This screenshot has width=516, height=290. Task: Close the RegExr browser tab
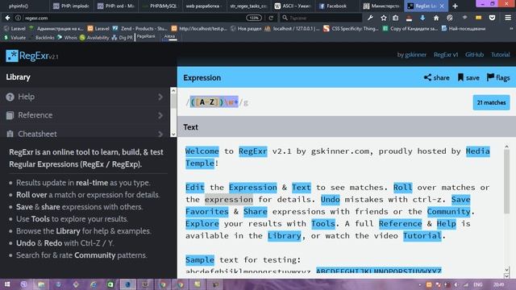coord(442,6)
